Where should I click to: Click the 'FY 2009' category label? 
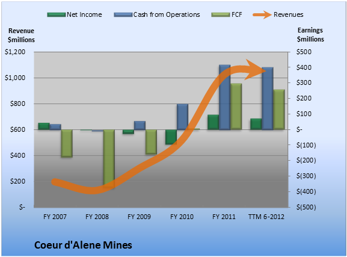pyautogui.click(x=139, y=217)
